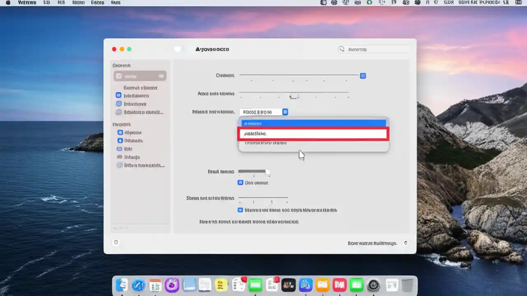Screen dimensions: 527x296
Task: Click the handle of the topmost horizontal slider
Action: click(x=363, y=76)
